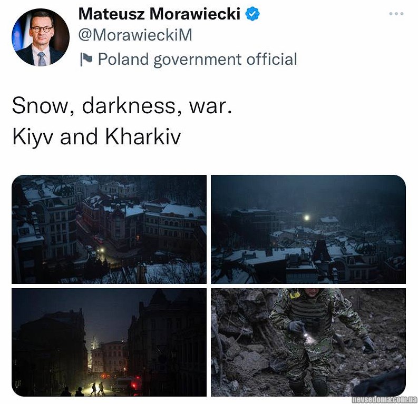Open the three-dot more options menu
The width and height of the screenshot is (418, 404).
coord(396,14)
